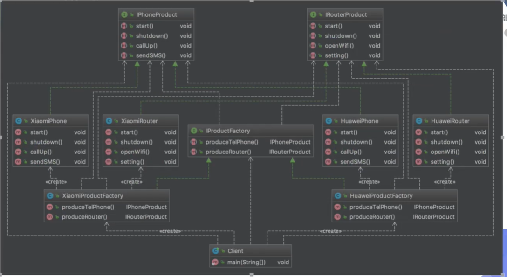Click the Client class icon

[x=215, y=251]
